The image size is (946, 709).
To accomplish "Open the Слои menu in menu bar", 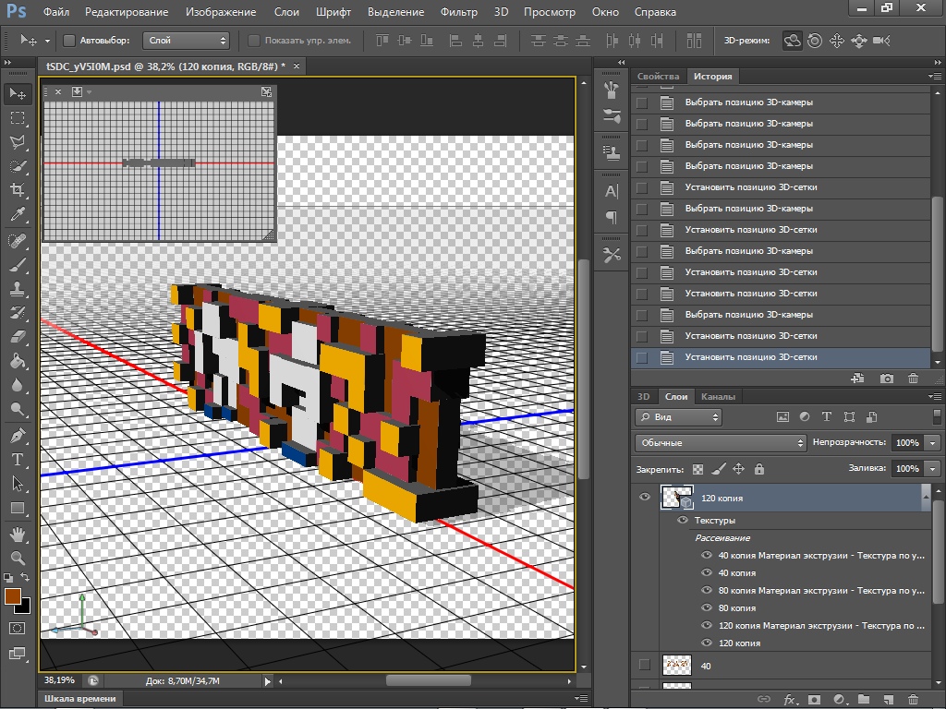I will [x=286, y=12].
